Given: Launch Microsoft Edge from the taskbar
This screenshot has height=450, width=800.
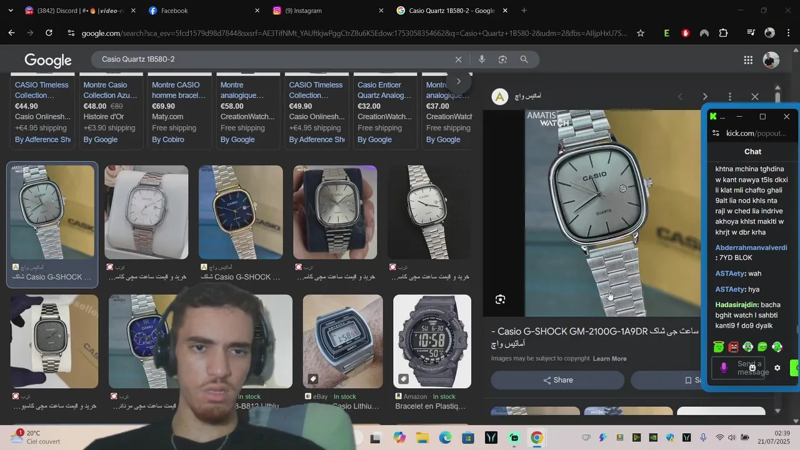Looking at the screenshot, I should click(445, 438).
